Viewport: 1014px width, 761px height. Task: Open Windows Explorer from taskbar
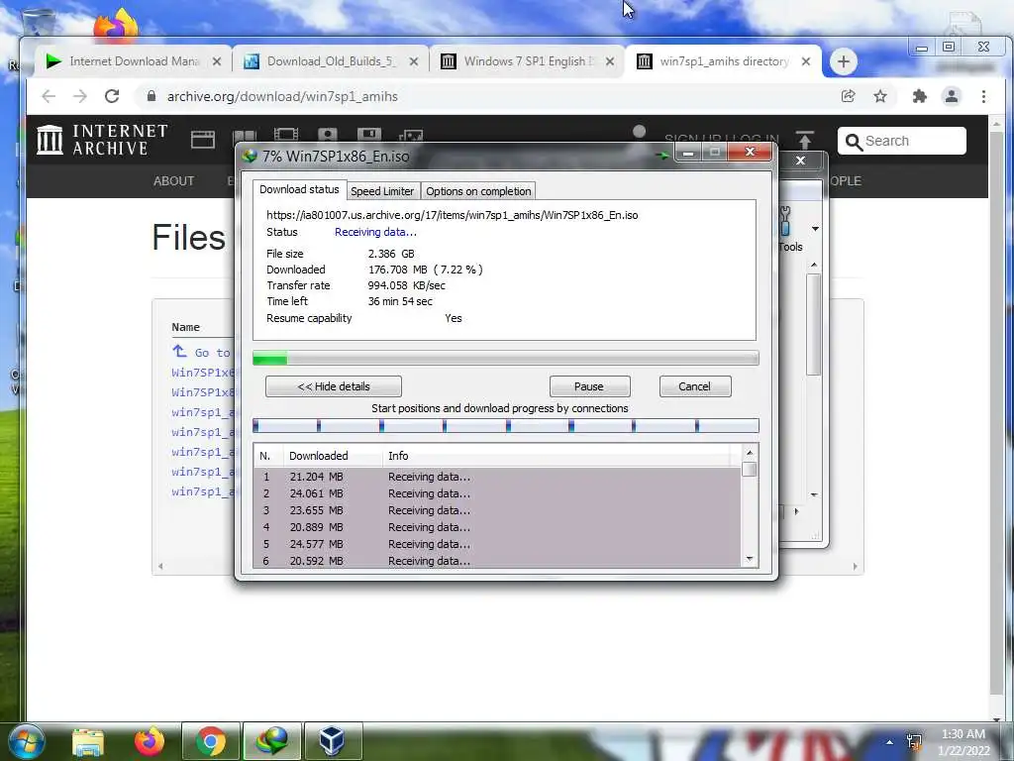pyautogui.click(x=88, y=741)
